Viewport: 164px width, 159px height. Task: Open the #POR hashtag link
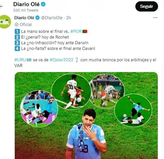click(76, 31)
